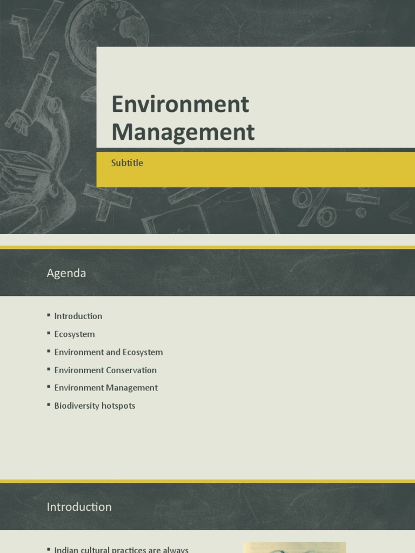
Task: Select the "Introduction" agenda bullet
Action: tap(78, 316)
